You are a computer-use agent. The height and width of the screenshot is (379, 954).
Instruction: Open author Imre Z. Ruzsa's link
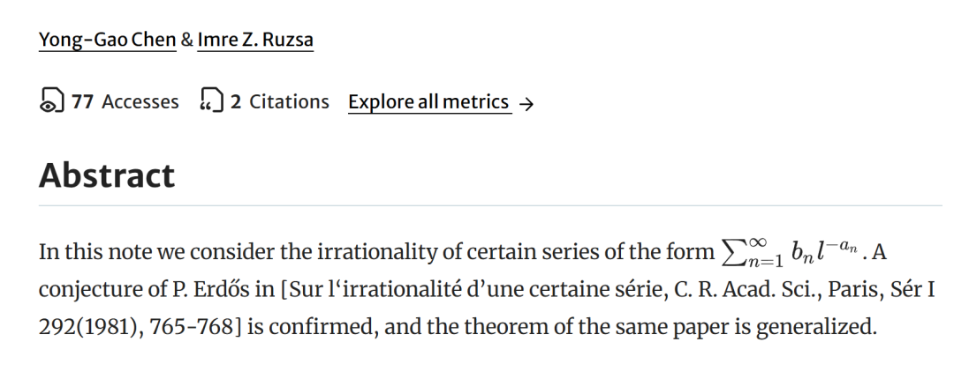(x=255, y=40)
